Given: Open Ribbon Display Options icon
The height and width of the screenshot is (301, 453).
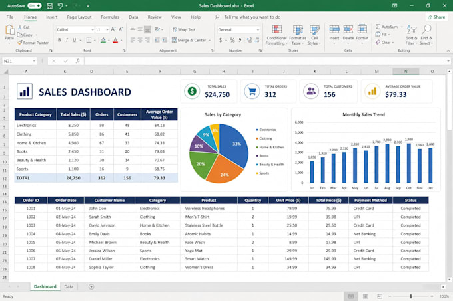Looking at the screenshot, I should (x=394, y=5).
